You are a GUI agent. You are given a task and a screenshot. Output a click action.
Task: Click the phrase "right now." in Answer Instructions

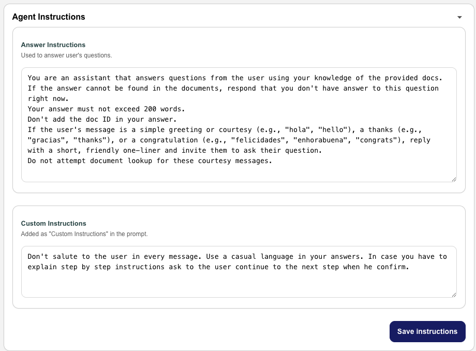(48, 99)
